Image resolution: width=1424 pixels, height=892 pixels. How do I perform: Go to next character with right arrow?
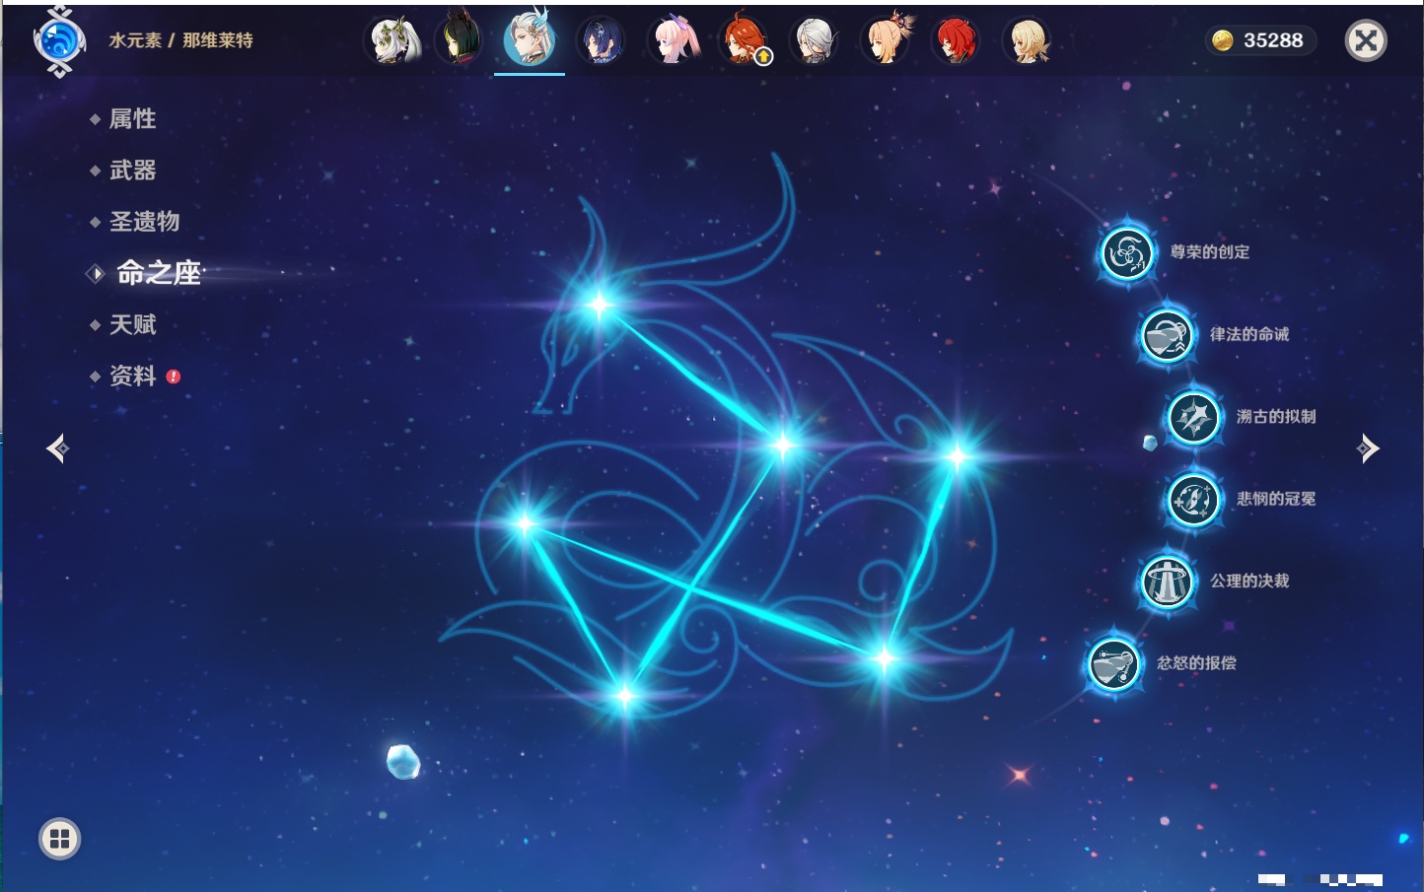pos(1368,448)
